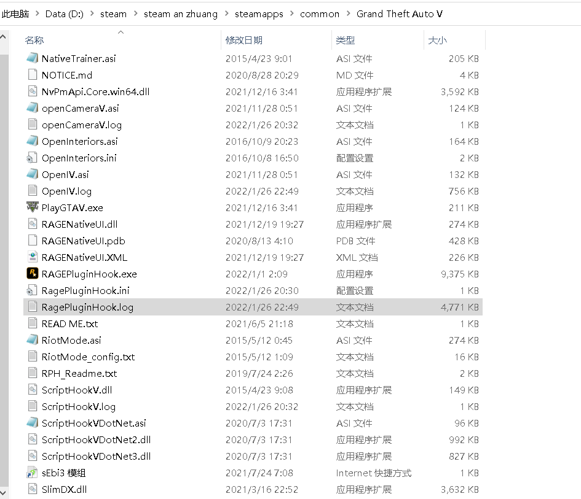The image size is (581, 499).
Task: Click the RAGENativeUI.XML file icon
Action: pyautogui.click(x=32, y=257)
